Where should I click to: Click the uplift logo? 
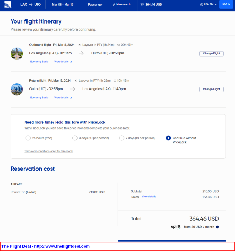(x=175, y=227)
